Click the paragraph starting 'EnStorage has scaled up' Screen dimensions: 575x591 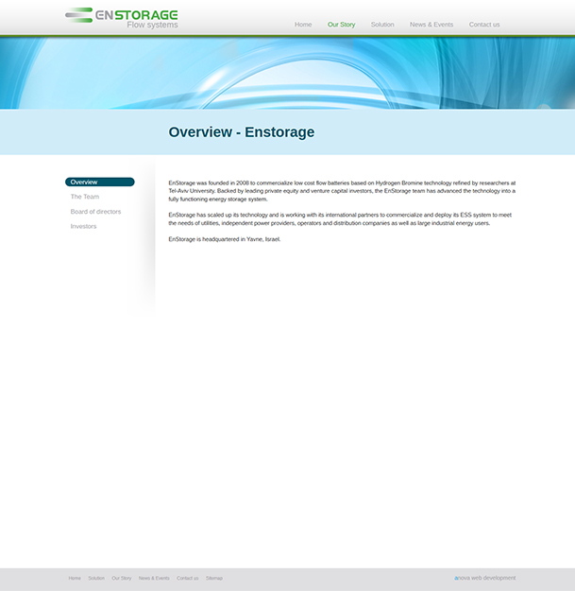click(x=340, y=219)
